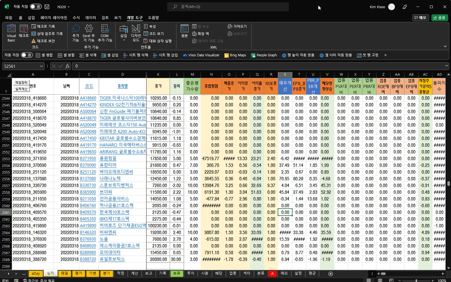Open People Graph add-in
This screenshot has width=451, height=282.
coord(264,55)
